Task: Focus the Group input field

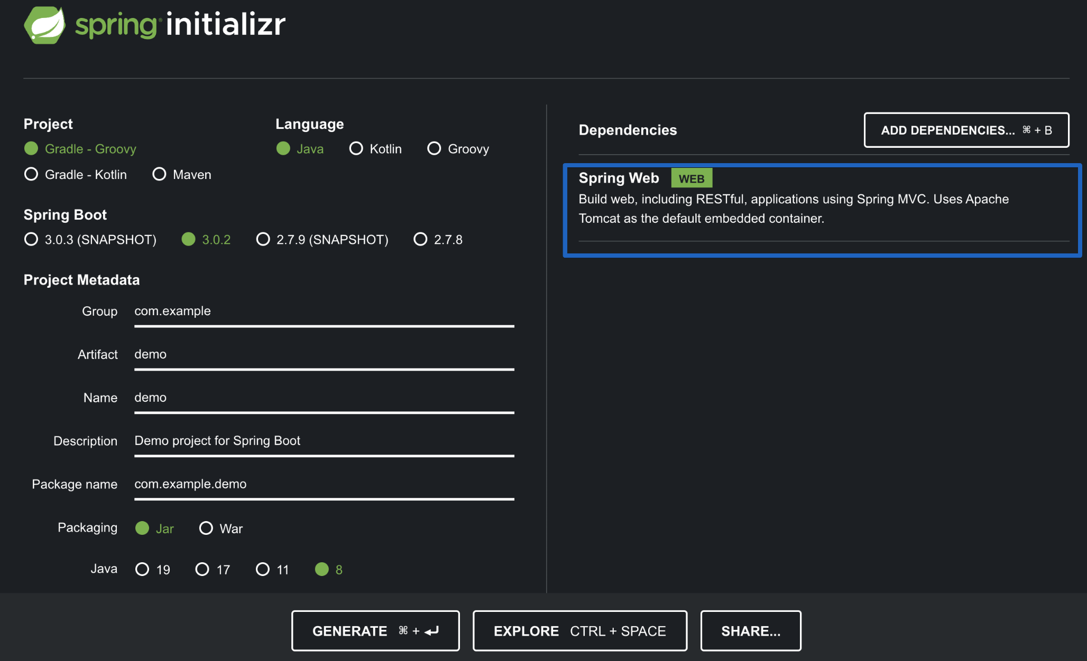Action: click(324, 311)
